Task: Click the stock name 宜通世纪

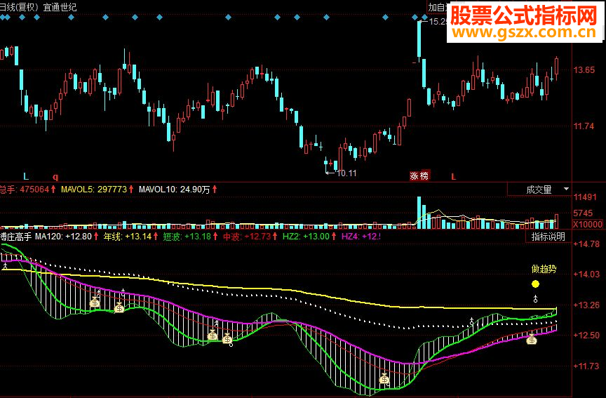Action: click(x=60, y=7)
